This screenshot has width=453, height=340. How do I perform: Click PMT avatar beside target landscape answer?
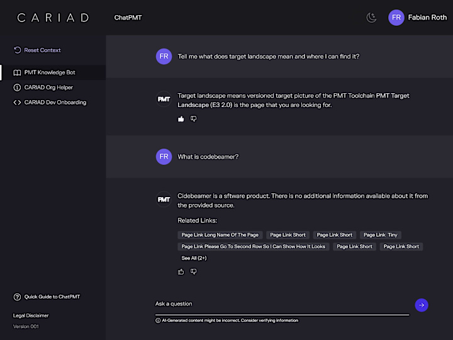point(164,99)
